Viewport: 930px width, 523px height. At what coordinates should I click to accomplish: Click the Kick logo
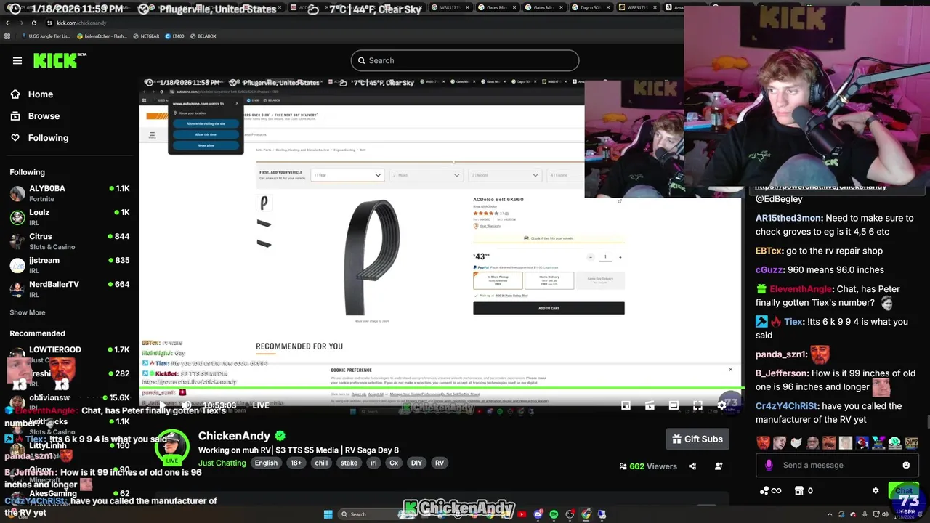tap(60, 60)
